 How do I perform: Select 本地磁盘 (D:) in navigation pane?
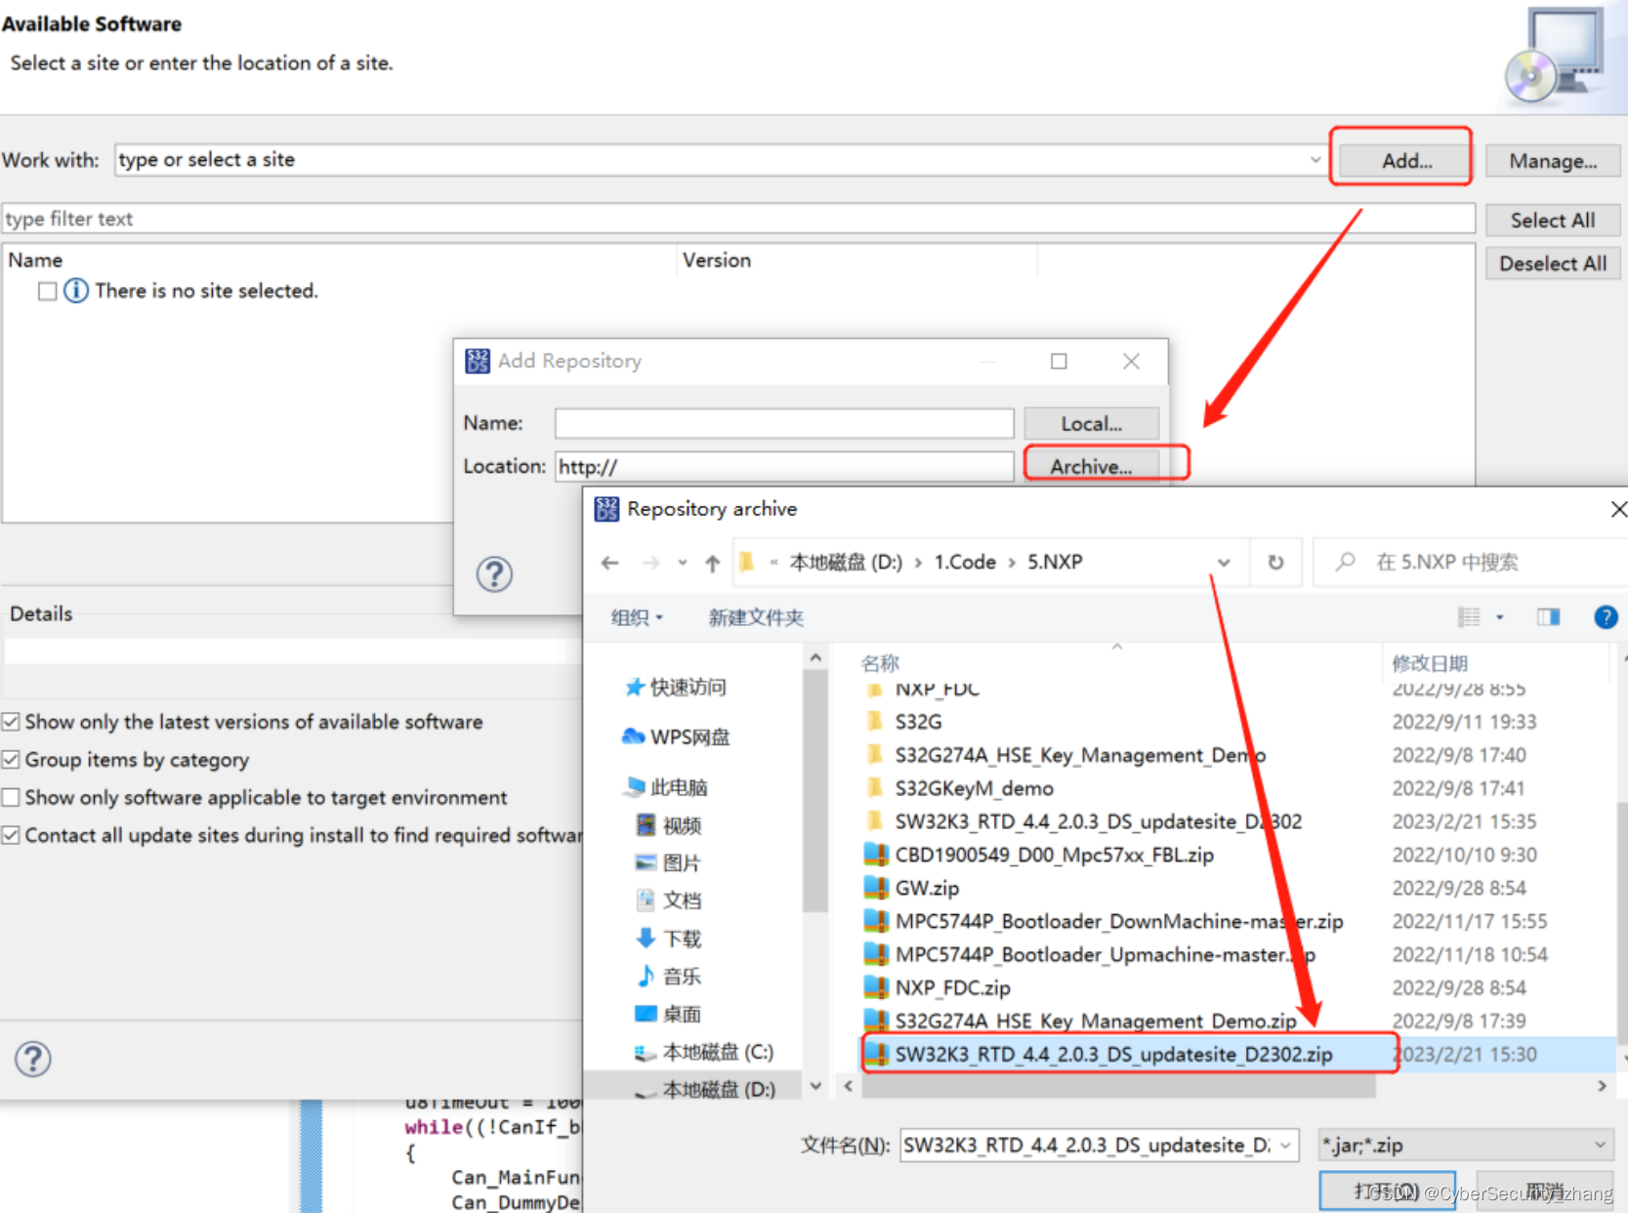click(704, 1089)
